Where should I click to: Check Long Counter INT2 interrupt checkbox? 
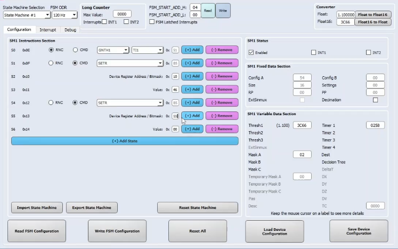coord(126,22)
